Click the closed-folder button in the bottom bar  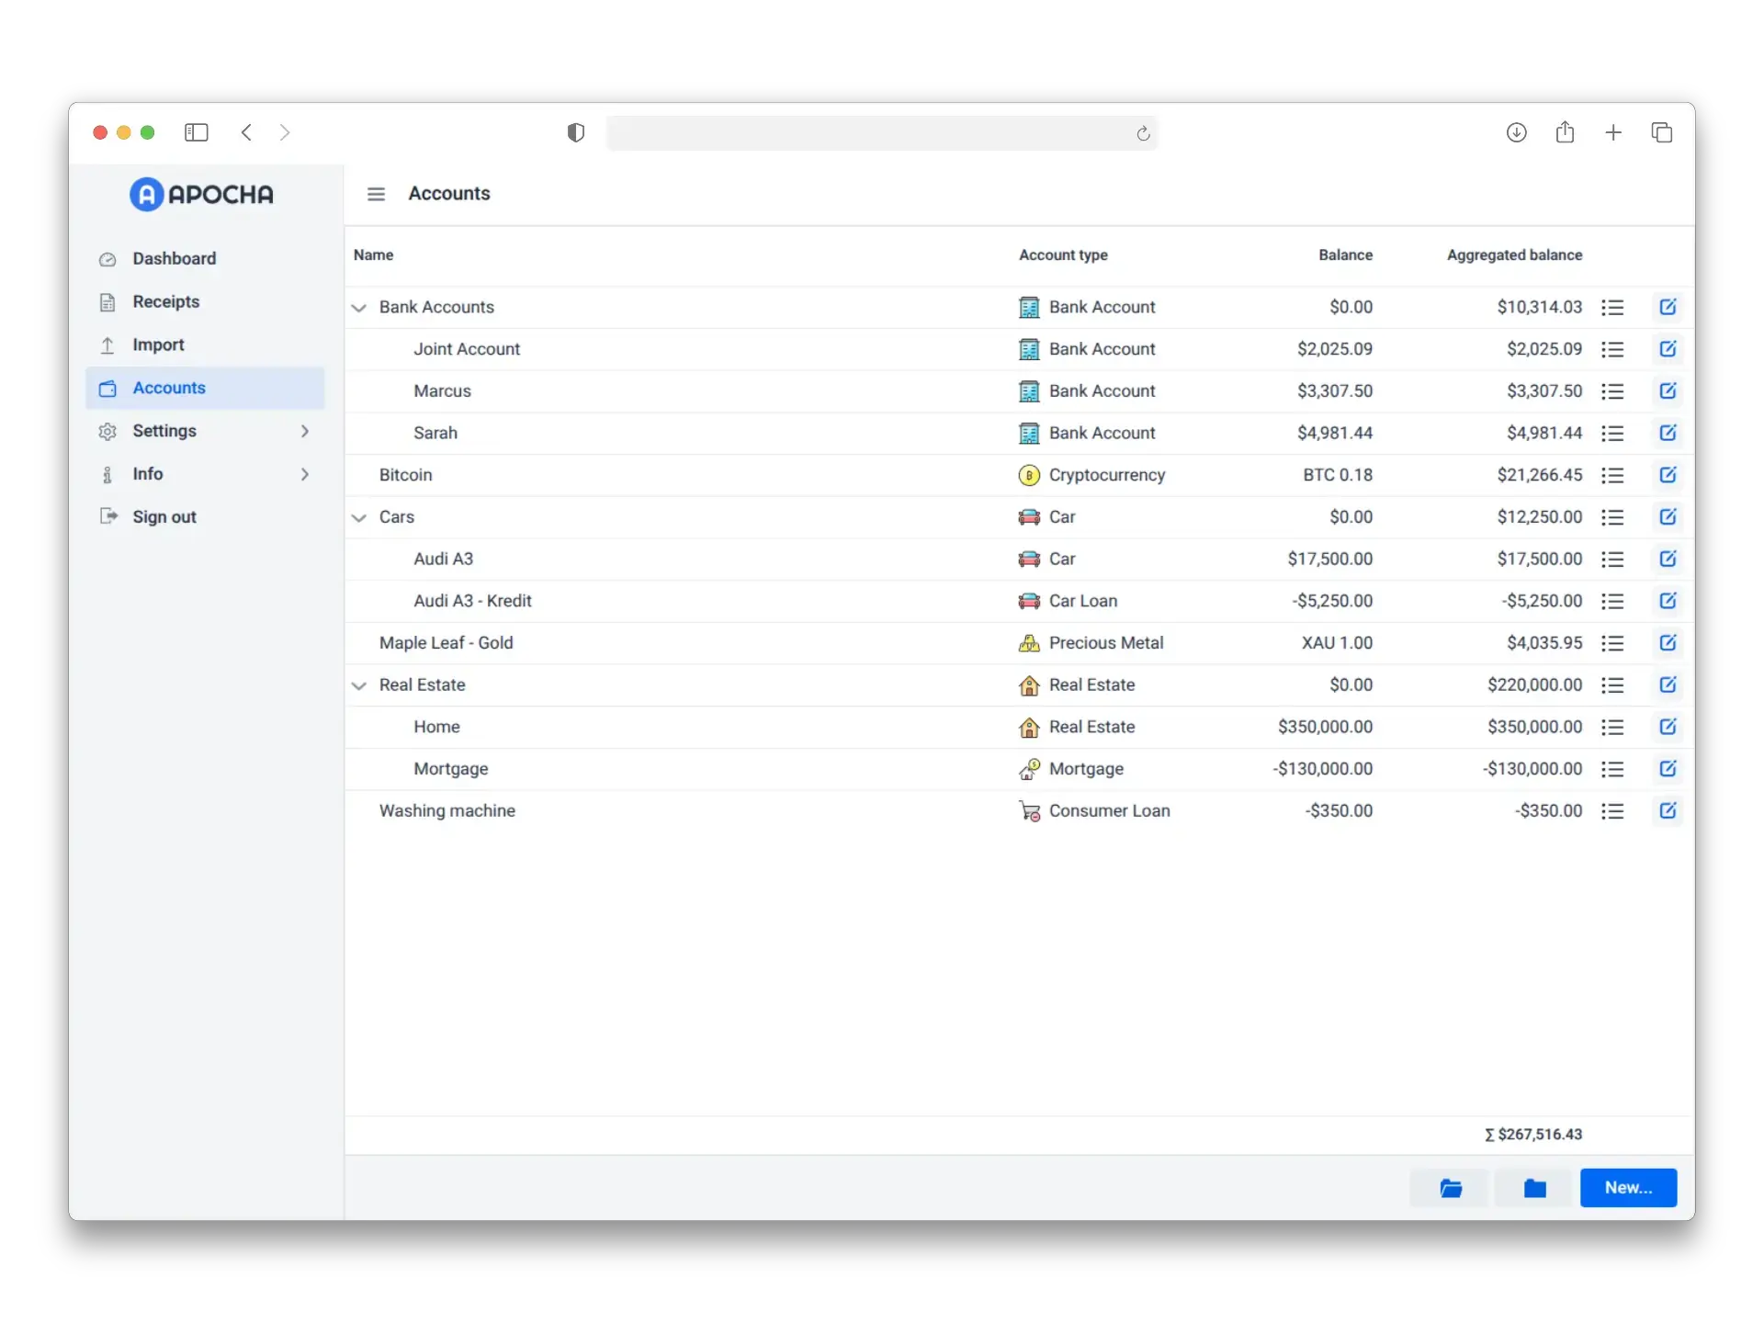(1534, 1188)
